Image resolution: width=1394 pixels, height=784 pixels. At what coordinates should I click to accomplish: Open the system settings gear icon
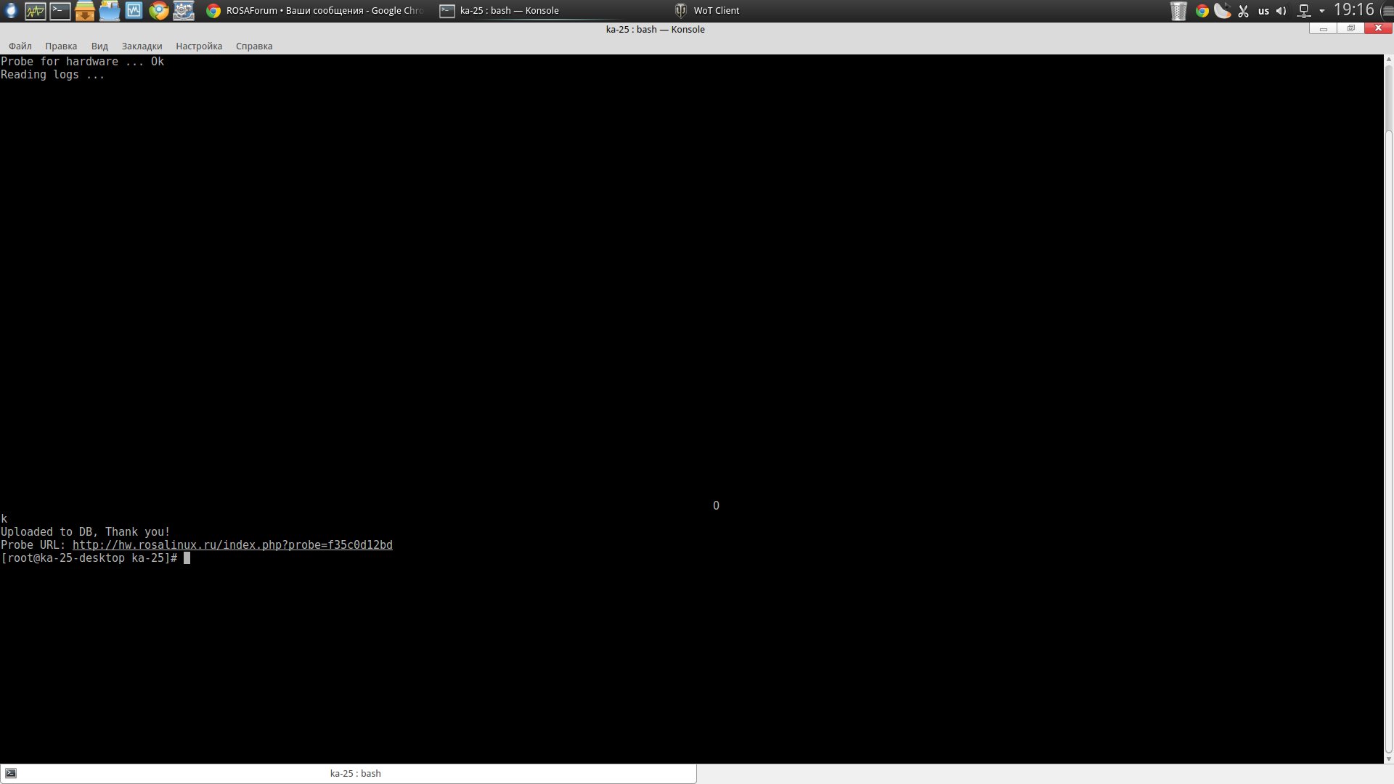pos(183,10)
